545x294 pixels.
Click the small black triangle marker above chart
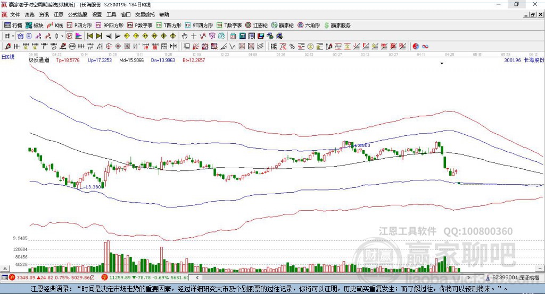click(442, 64)
